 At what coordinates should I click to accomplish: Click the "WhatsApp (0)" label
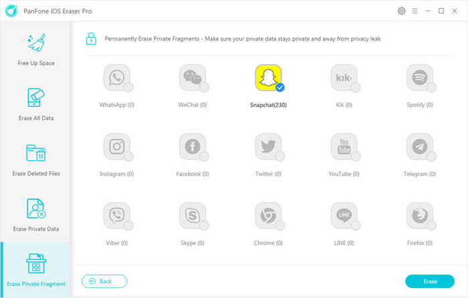[x=117, y=105]
